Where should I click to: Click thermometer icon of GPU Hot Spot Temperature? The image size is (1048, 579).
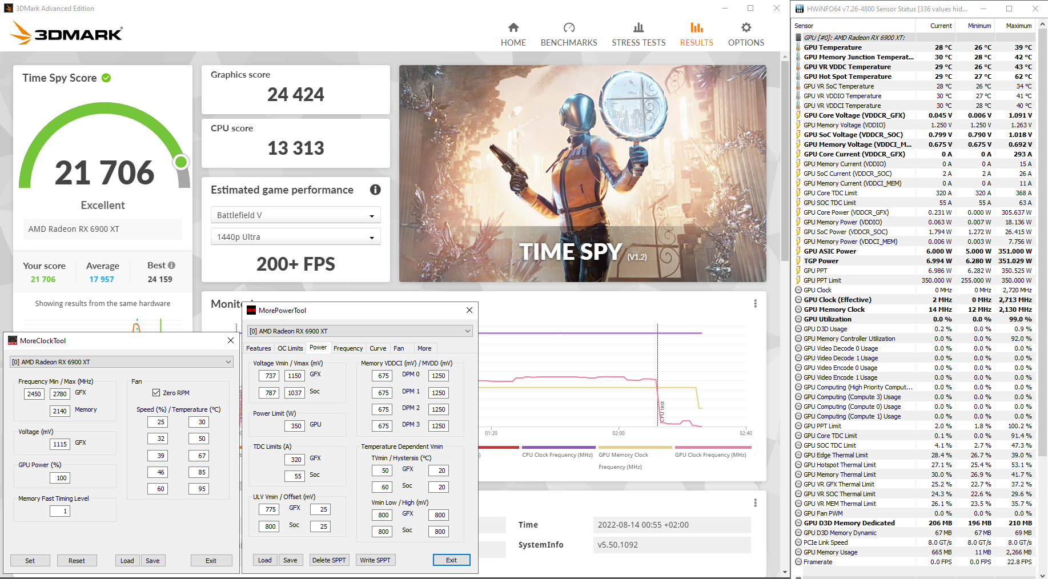798,77
